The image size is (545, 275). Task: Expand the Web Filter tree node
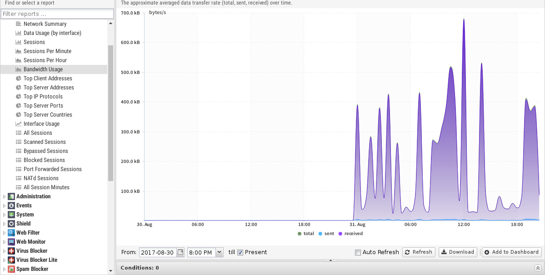[4, 233]
